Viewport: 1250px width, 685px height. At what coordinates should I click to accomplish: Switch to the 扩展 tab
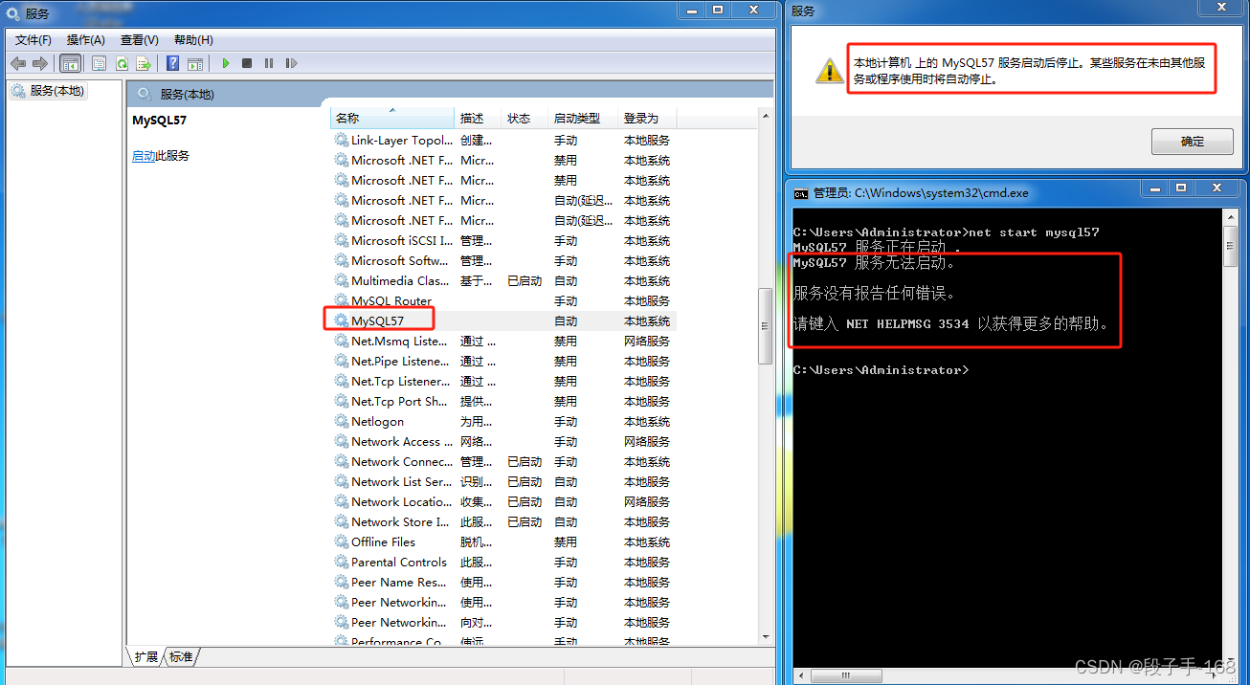tap(145, 656)
